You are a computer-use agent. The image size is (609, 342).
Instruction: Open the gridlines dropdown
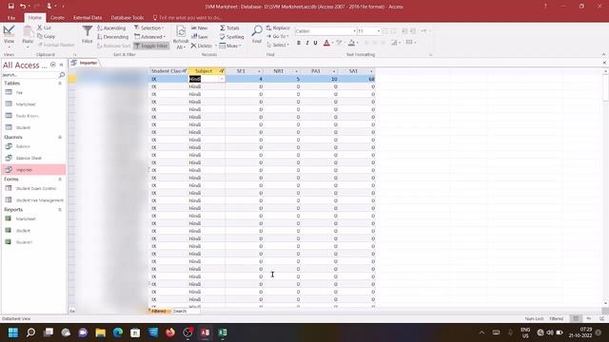click(x=410, y=42)
